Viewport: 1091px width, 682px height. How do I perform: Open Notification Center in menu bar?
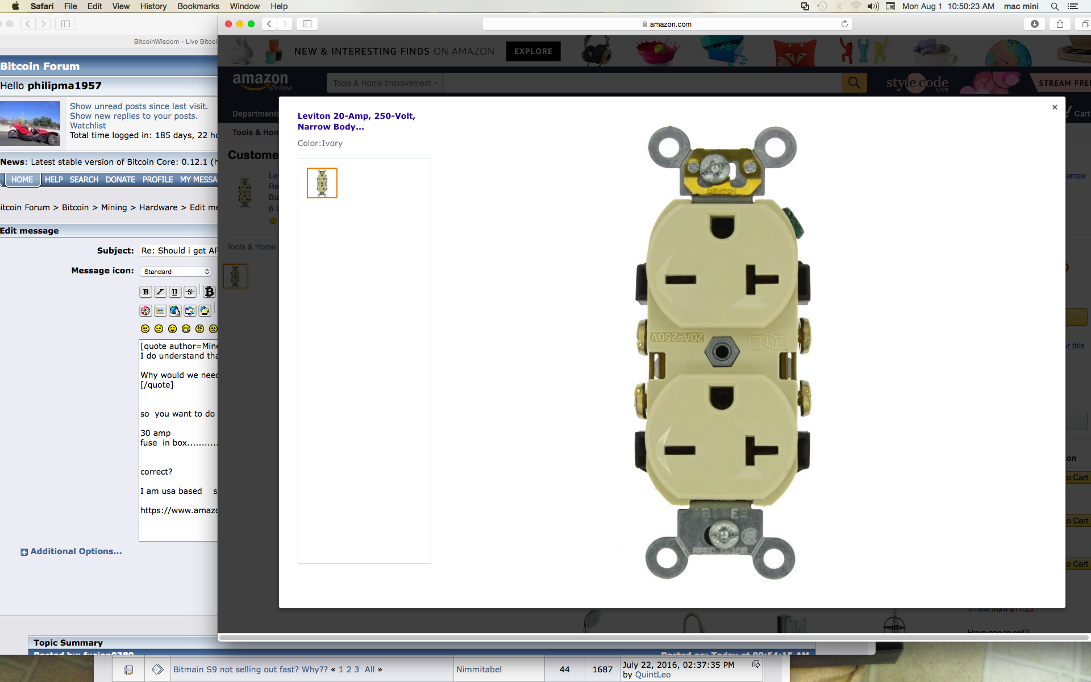point(1073,6)
